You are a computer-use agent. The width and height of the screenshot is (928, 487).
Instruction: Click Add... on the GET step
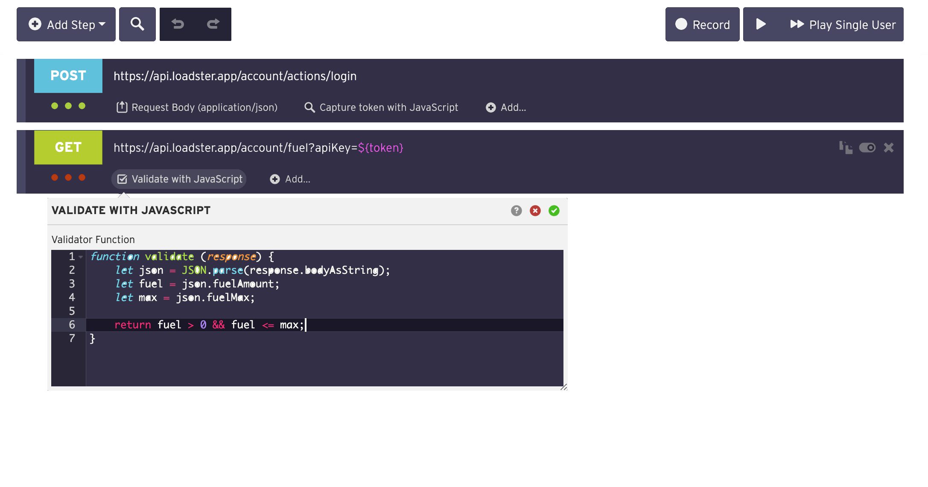[x=290, y=179]
